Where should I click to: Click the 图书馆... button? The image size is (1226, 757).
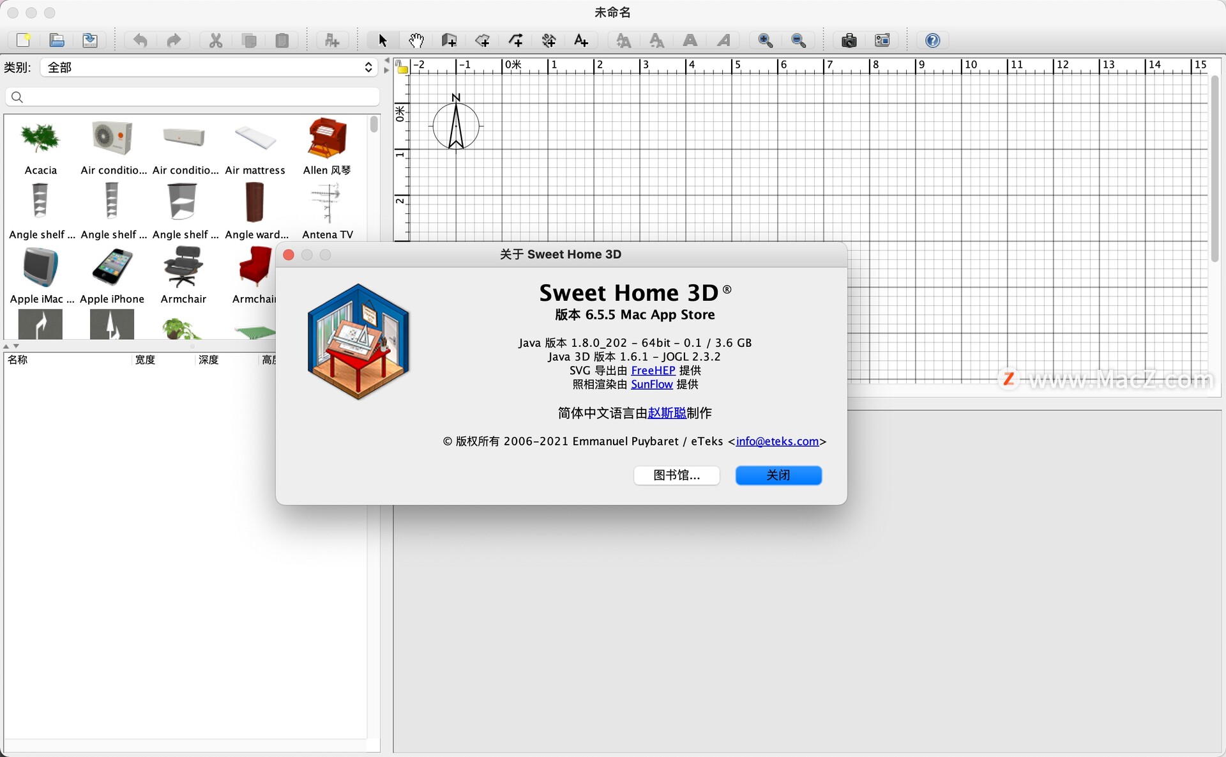tap(676, 475)
